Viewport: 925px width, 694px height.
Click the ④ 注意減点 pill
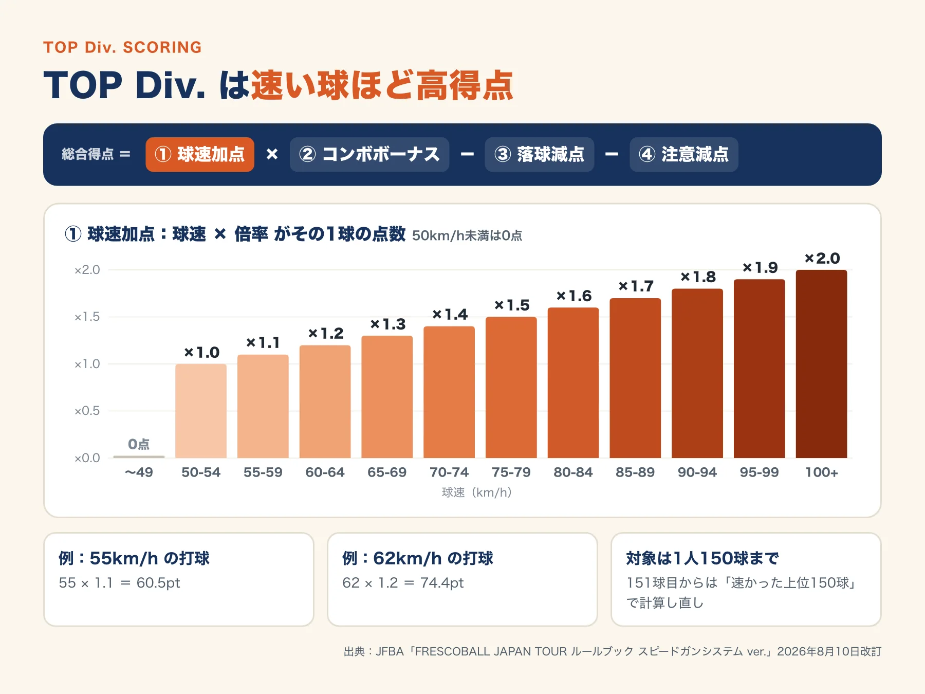[x=684, y=154]
